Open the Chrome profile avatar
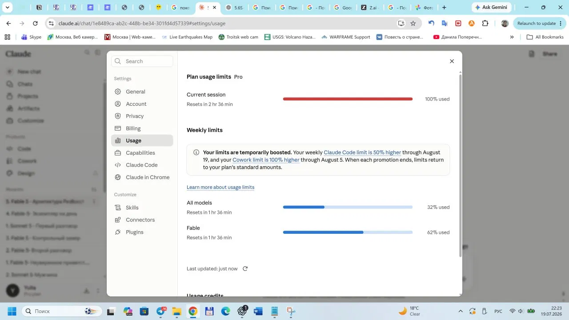The height and width of the screenshot is (320, 569). 505,24
